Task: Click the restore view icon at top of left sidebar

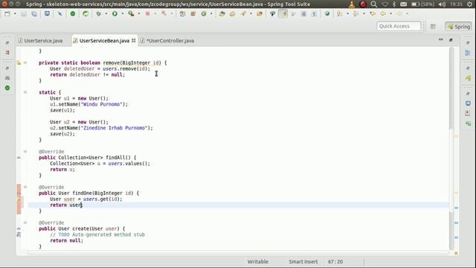Action: 7,43
